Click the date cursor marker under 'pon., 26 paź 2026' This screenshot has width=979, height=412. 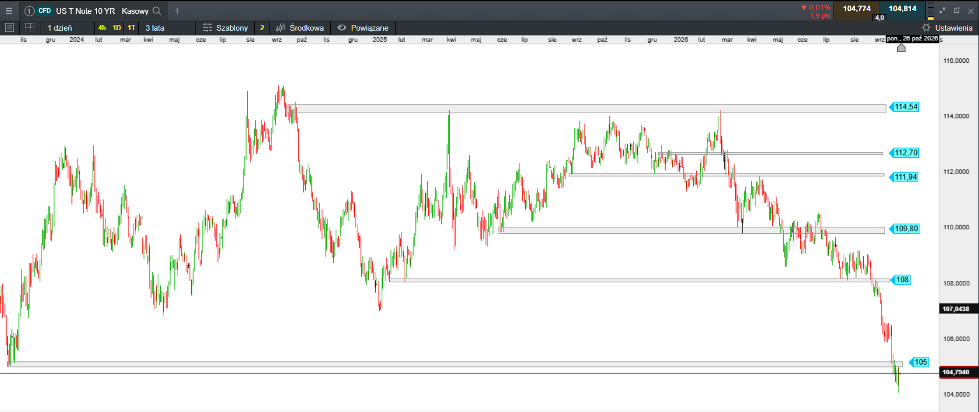pyautogui.click(x=901, y=47)
